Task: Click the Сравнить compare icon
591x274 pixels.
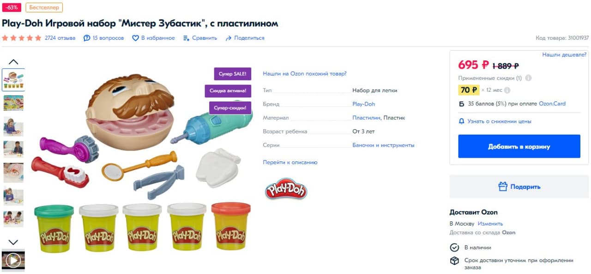Action: tap(187, 38)
